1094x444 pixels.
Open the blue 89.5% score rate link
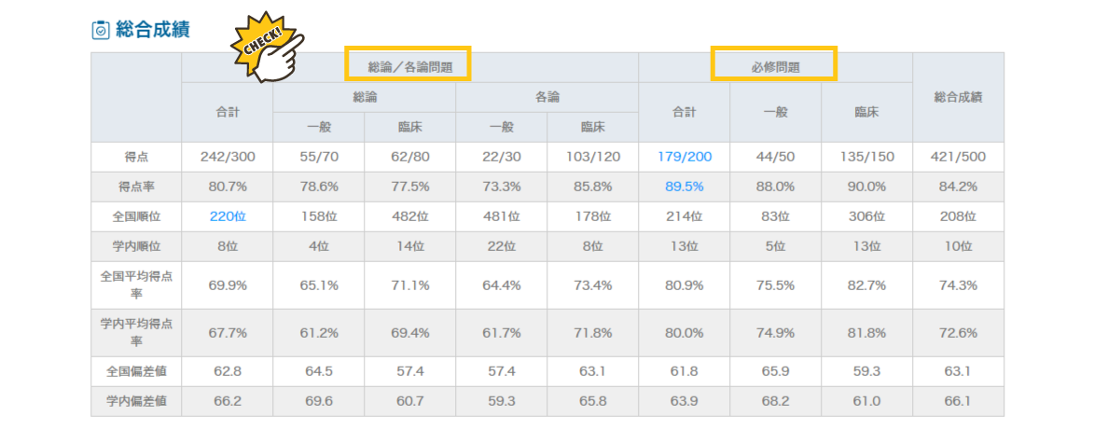coord(685,187)
